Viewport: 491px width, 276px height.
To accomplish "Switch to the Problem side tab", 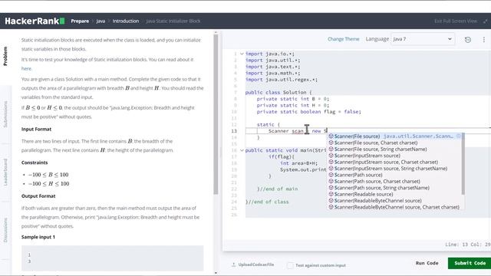I will [x=5, y=56].
